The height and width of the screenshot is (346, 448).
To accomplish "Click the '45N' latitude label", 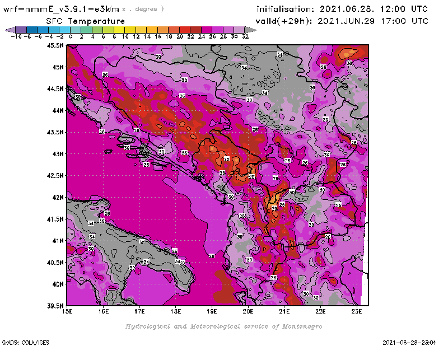I will click(58, 67).
